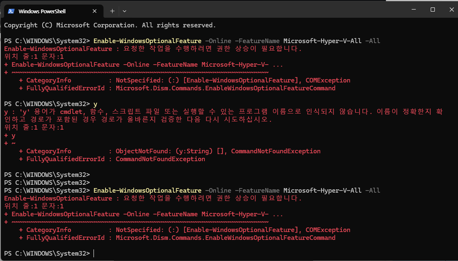Screen dimensions: 458x261
Task: Click the '인하고 경로가 포함된 경우' error line
Action: pos(138,119)
